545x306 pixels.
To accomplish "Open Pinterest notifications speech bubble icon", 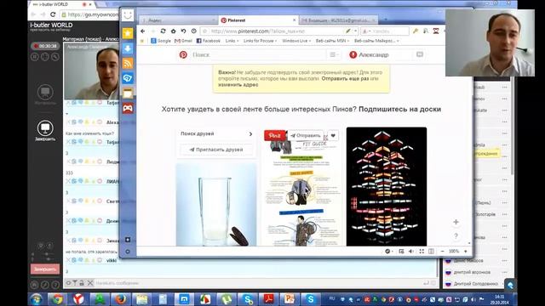I will (420, 54).
